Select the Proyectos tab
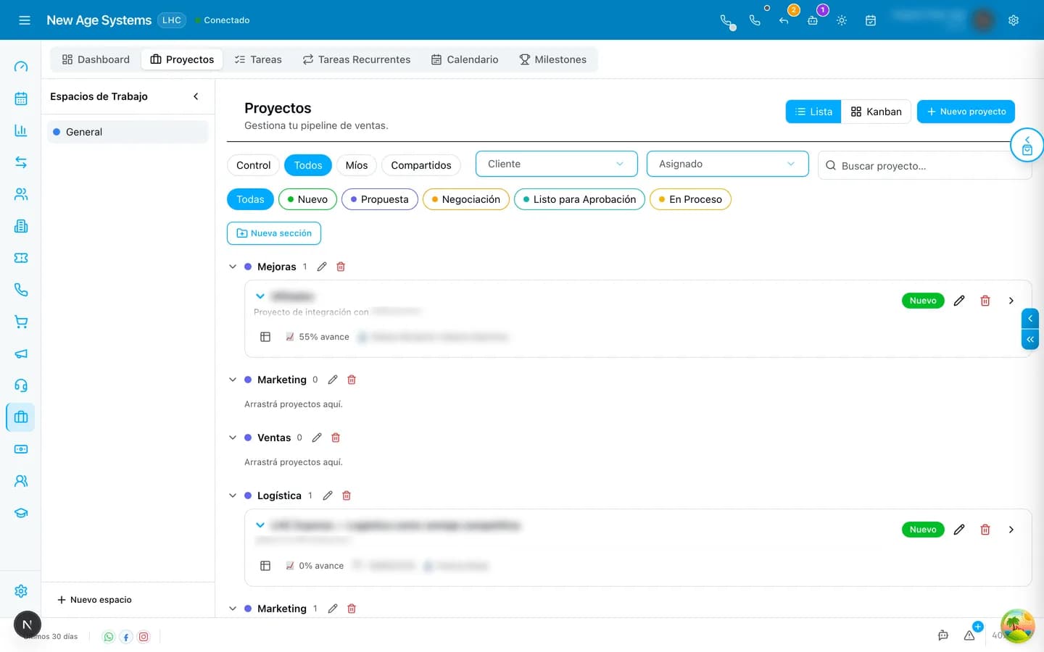This screenshot has height=652, width=1044. point(182,59)
